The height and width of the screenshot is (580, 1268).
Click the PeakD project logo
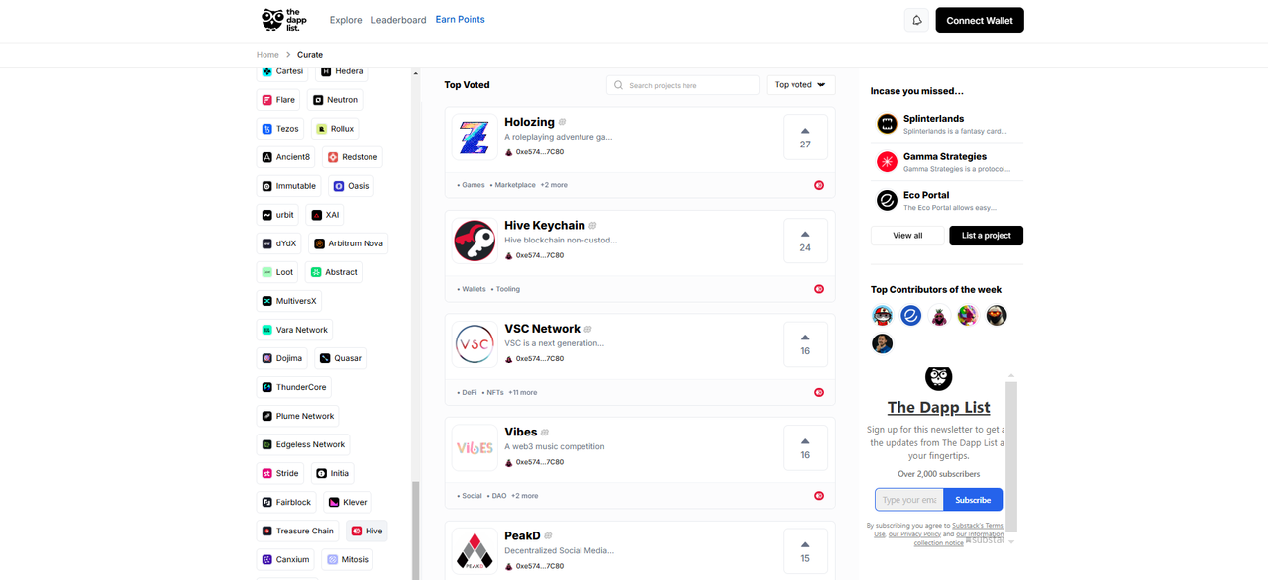[475, 551]
